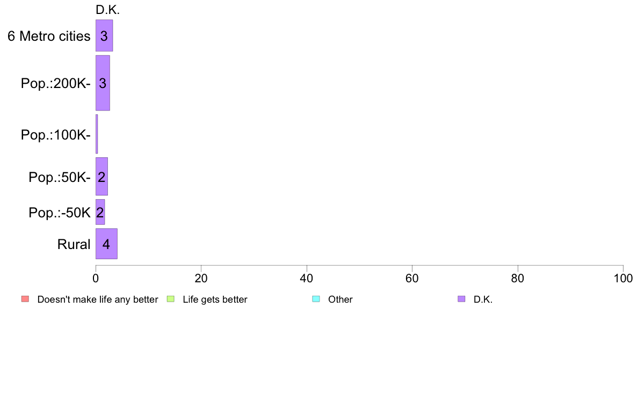Select the 'Pop.:50K-' purple bar

102,177
